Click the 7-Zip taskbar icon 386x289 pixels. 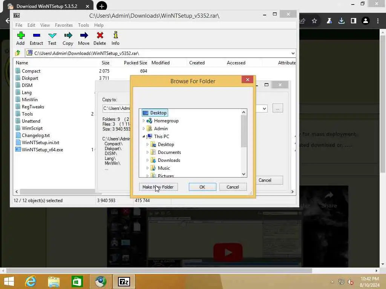pos(124,281)
